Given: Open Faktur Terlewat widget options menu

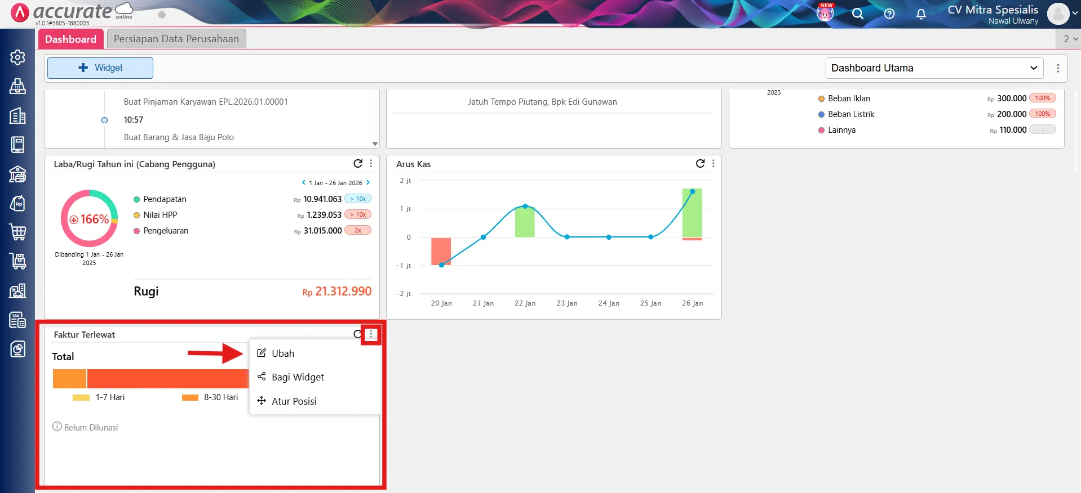Looking at the screenshot, I should click(371, 334).
